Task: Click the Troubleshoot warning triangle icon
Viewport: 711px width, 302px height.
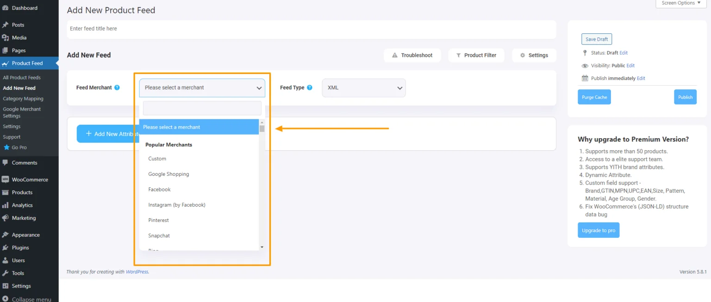Action: point(395,55)
